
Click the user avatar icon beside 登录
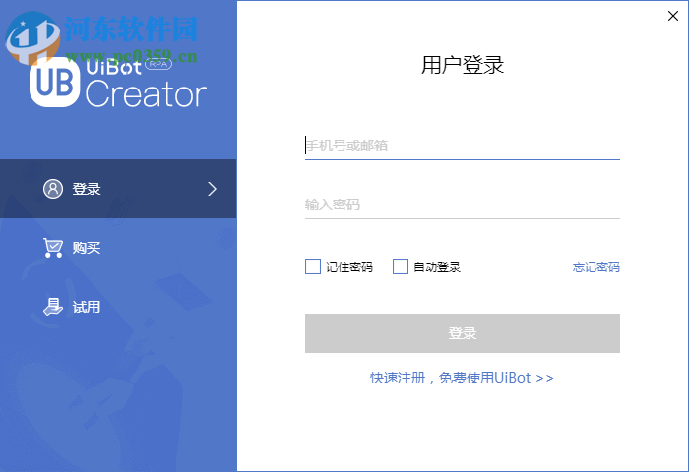(53, 189)
